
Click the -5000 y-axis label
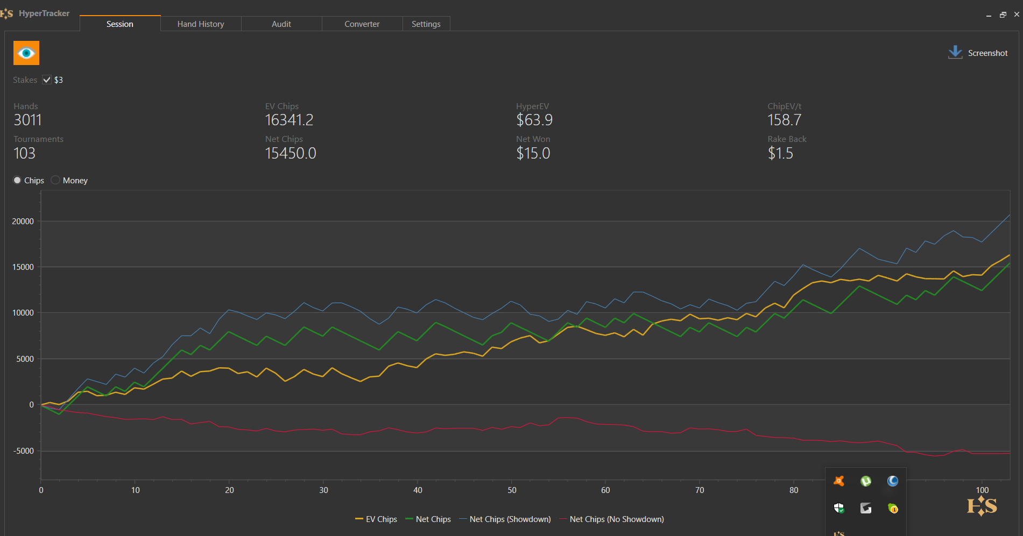tap(24, 451)
